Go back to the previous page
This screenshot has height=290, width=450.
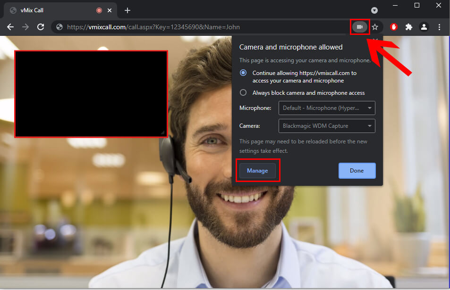pyautogui.click(x=10, y=27)
